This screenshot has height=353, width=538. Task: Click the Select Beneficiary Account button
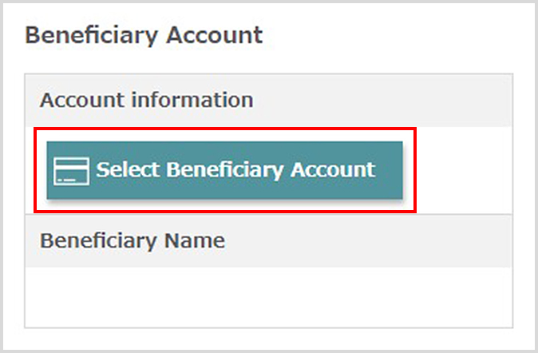[x=225, y=170]
